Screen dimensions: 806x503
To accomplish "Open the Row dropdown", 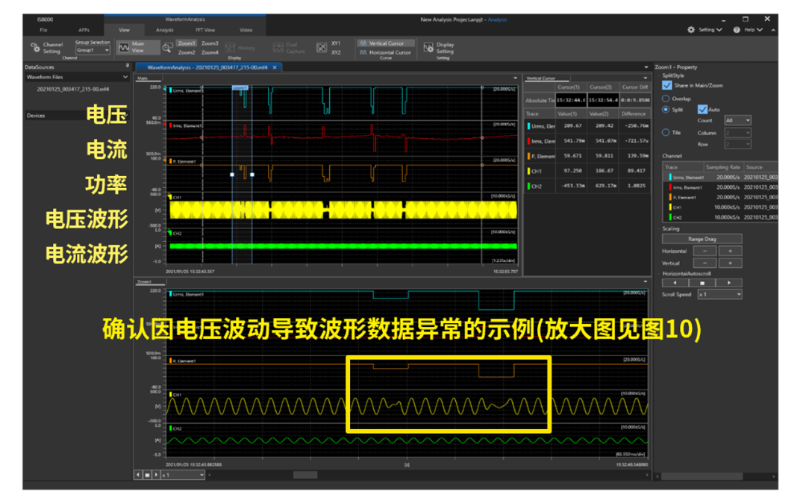I will (x=737, y=144).
